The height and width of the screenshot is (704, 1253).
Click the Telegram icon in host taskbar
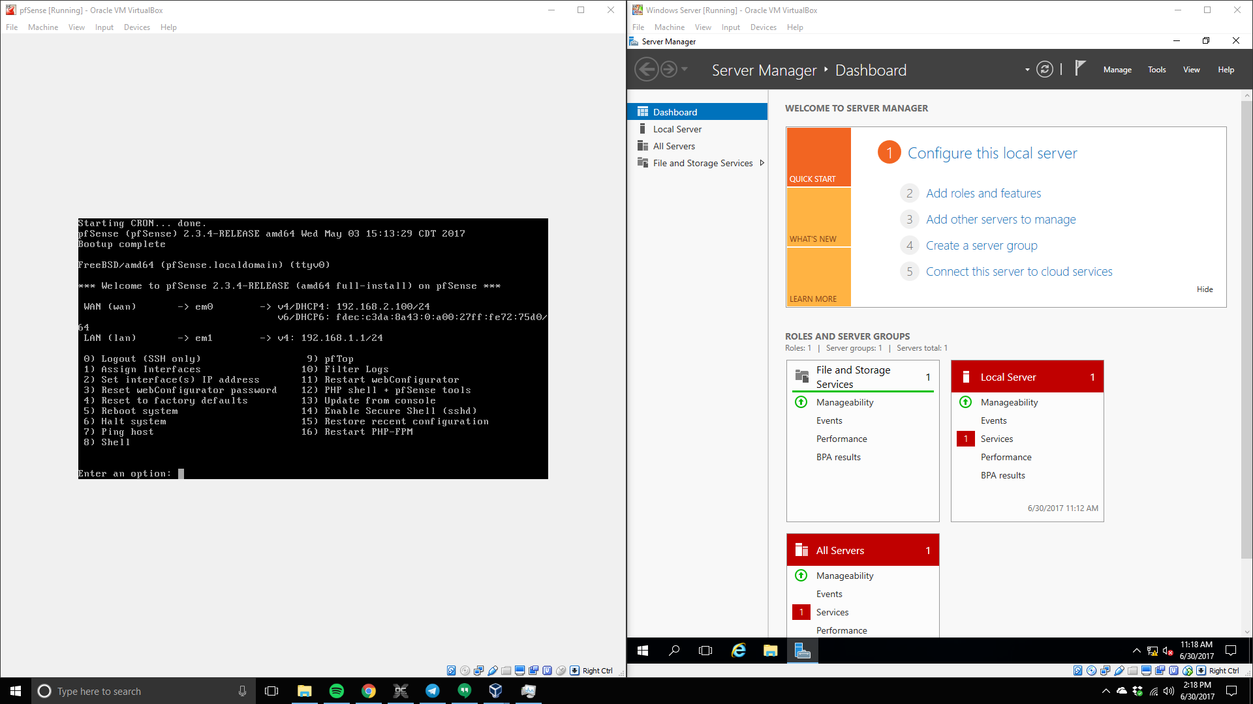click(x=433, y=691)
